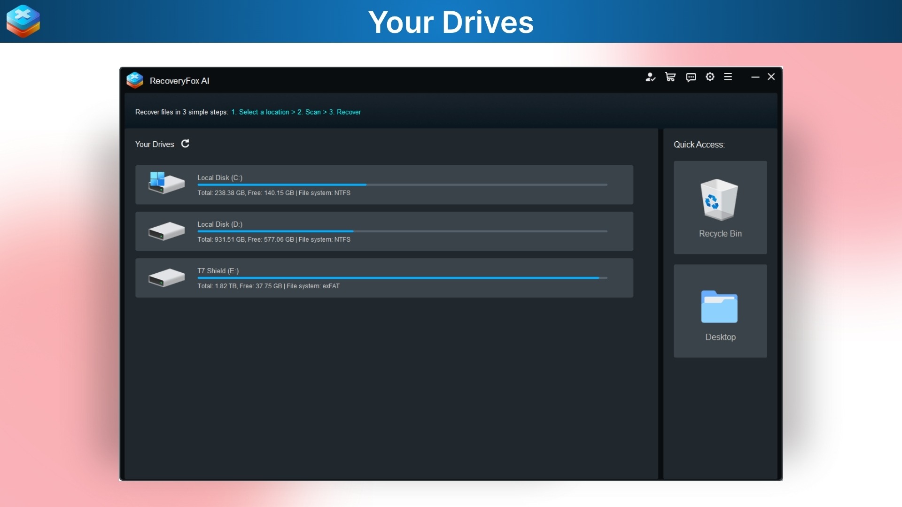Viewport: 902px width, 507px height.
Task: Click the Local Disk (C:) usage bar
Action: tap(402, 185)
